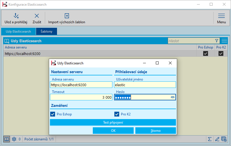Close the Konfigurace Elasticsearch window

[224, 5]
